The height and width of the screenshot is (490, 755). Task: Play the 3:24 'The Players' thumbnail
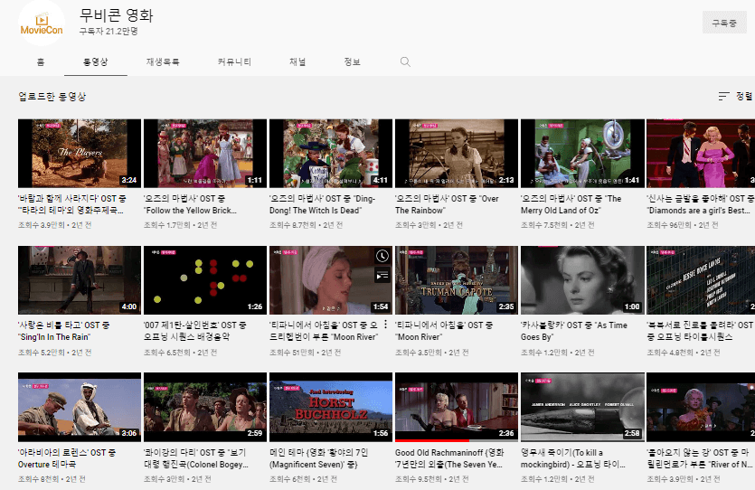pyautogui.click(x=80, y=154)
